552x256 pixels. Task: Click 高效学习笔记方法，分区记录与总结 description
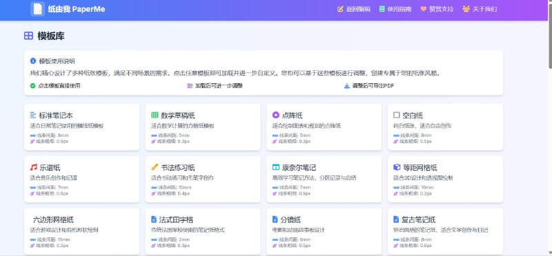point(315,178)
